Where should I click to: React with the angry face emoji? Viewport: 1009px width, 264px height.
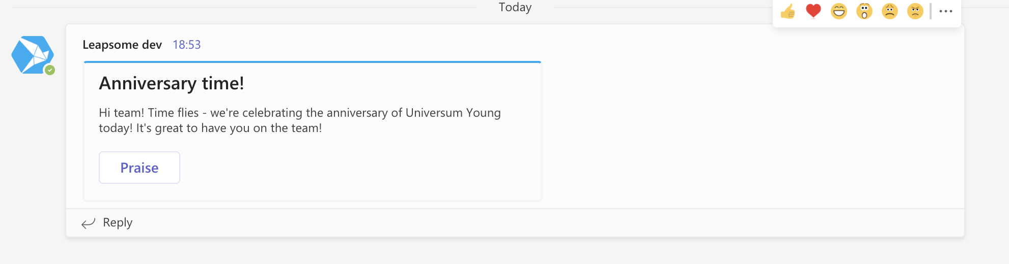click(915, 11)
